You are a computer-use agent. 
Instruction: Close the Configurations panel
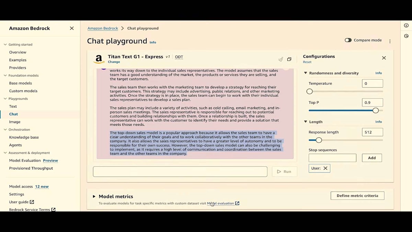pyautogui.click(x=384, y=58)
